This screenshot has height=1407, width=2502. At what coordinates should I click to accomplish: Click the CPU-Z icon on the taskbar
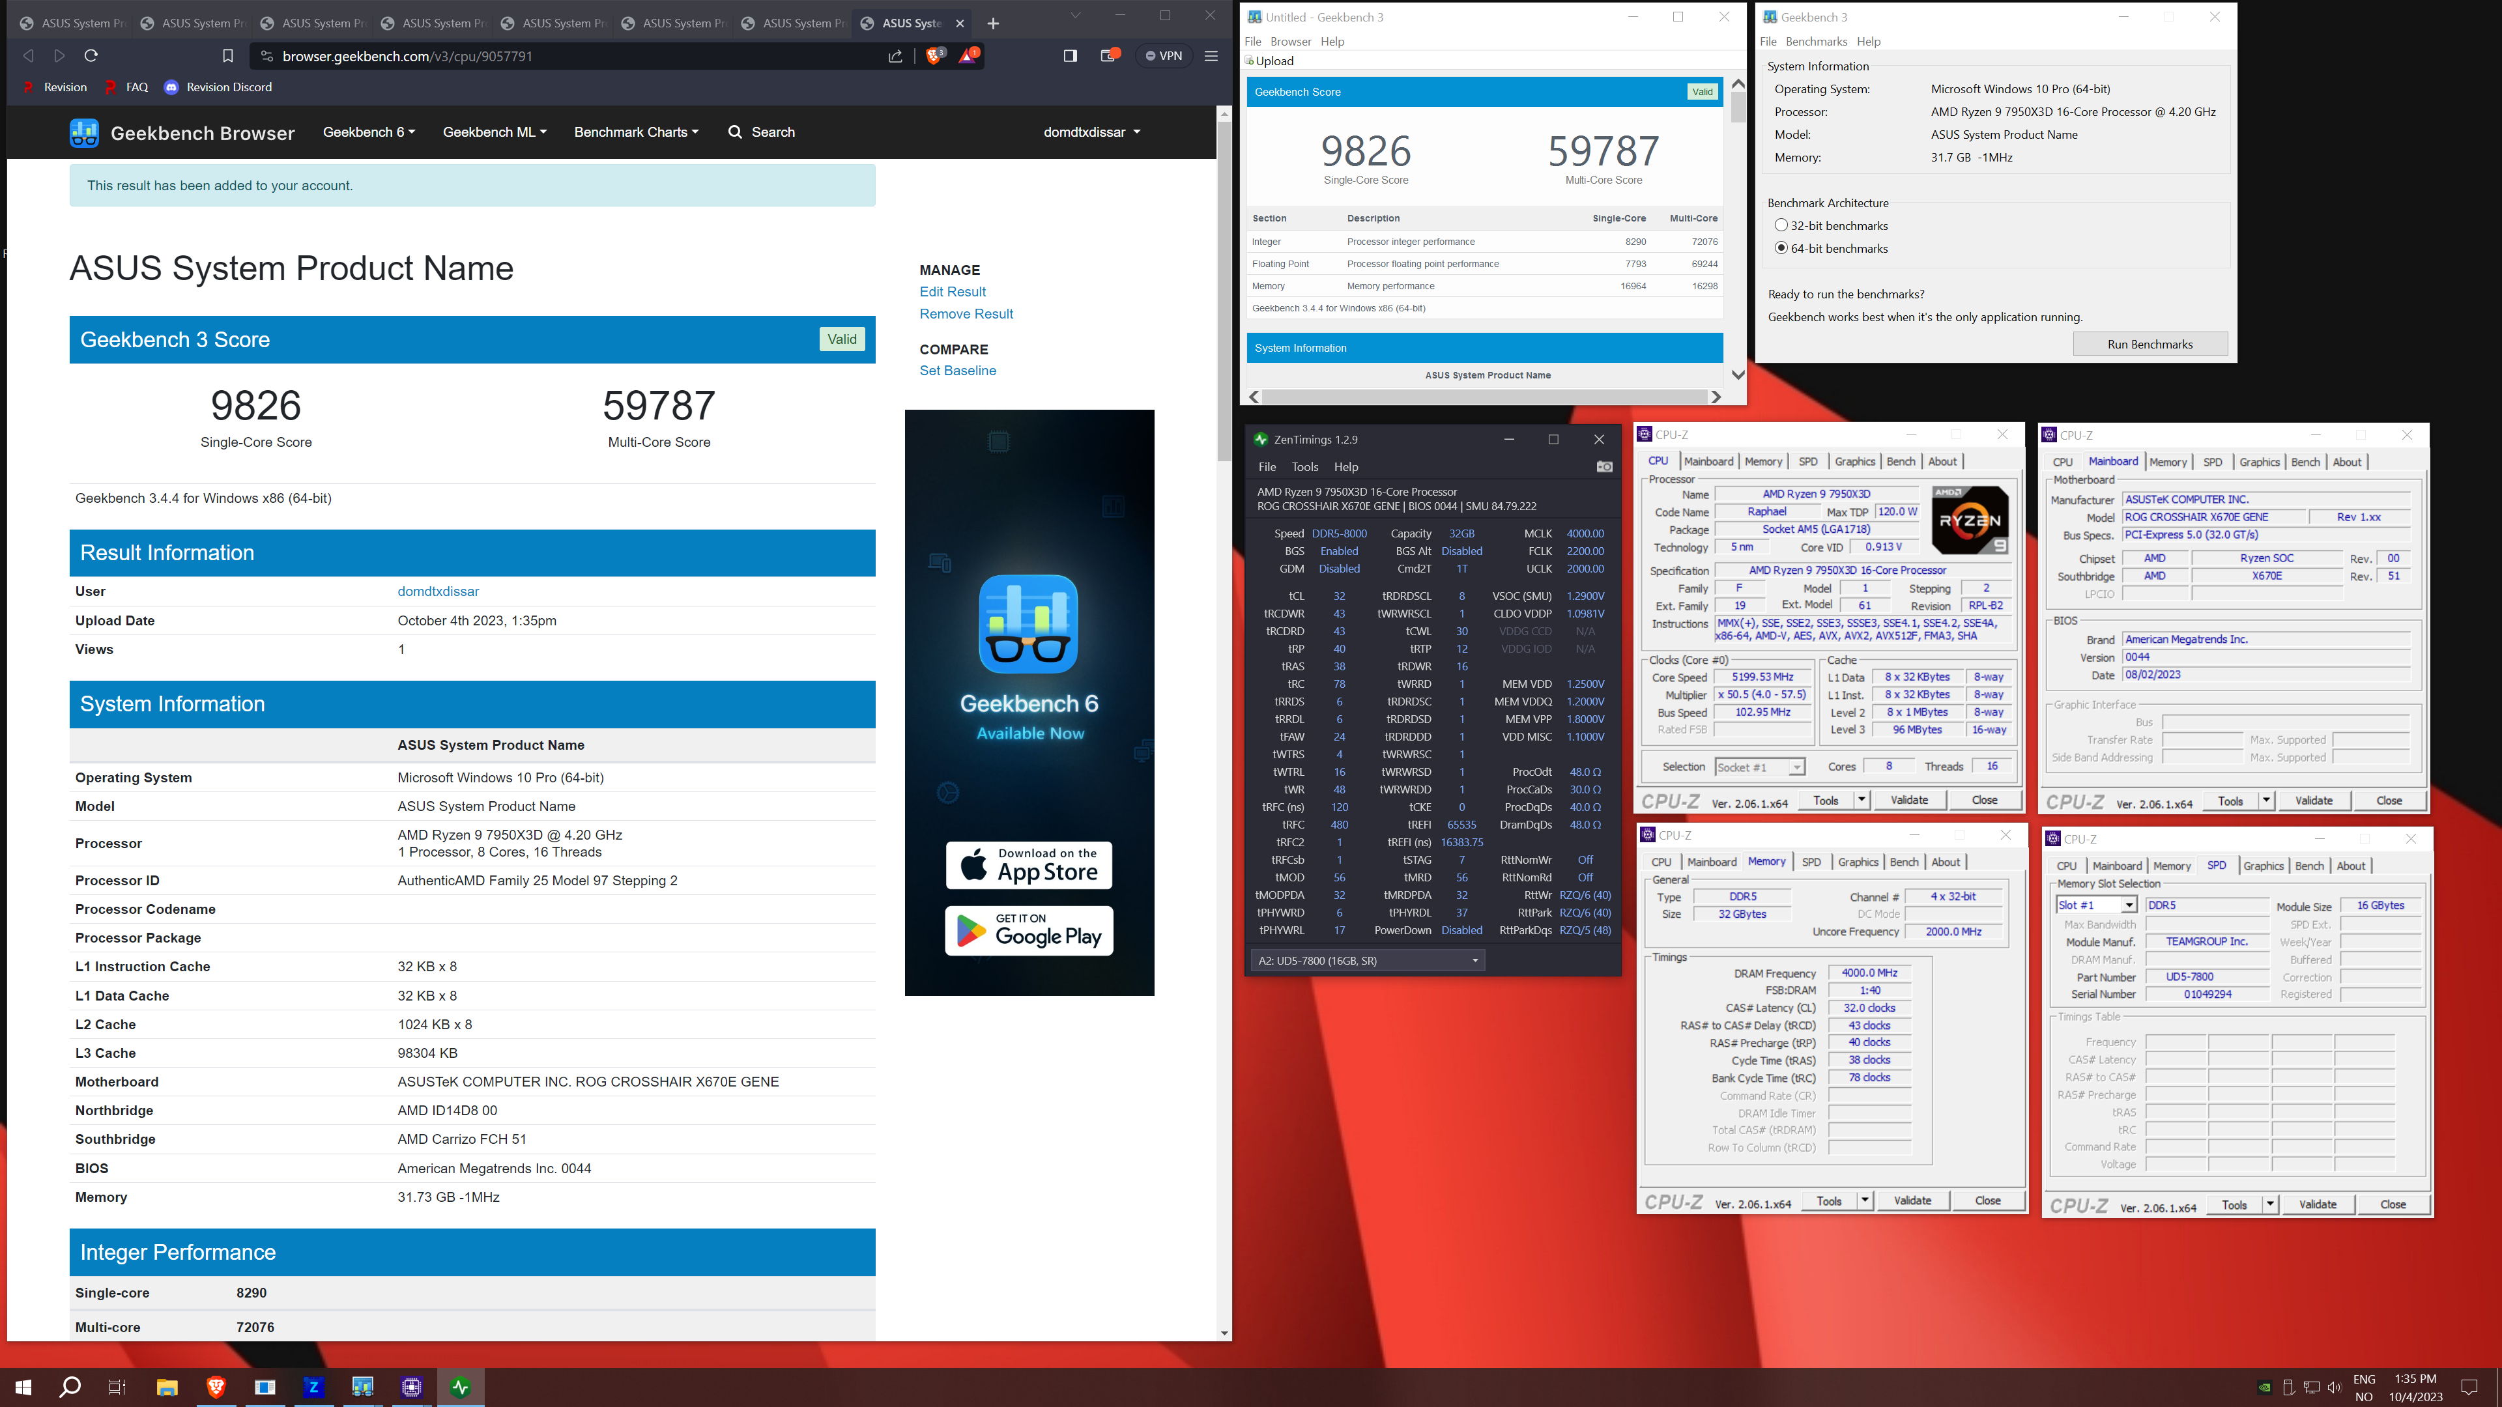tap(412, 1387)
